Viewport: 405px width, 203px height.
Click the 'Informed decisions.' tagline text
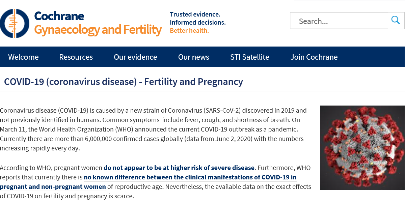pos(198,22)
